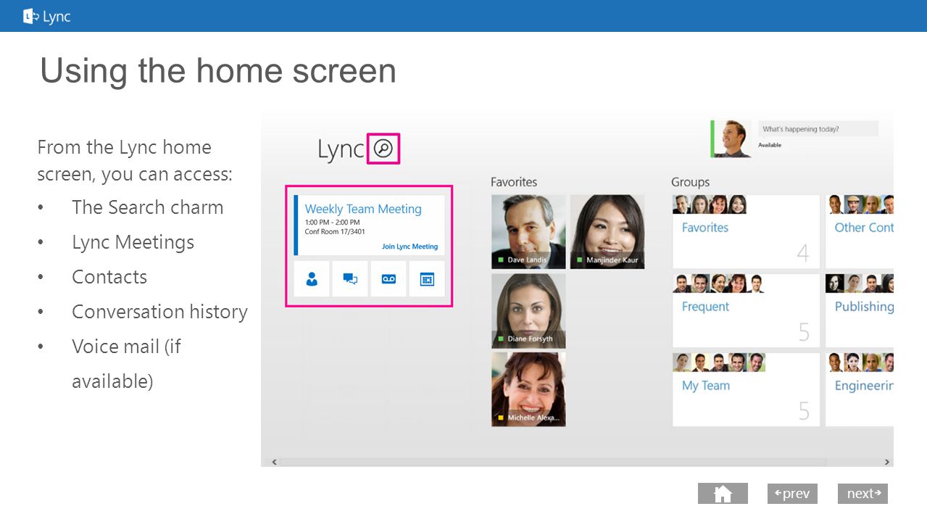Go to the next slide
The height and width of the screenshot is (522, 927).
click(x=862, y=494)
